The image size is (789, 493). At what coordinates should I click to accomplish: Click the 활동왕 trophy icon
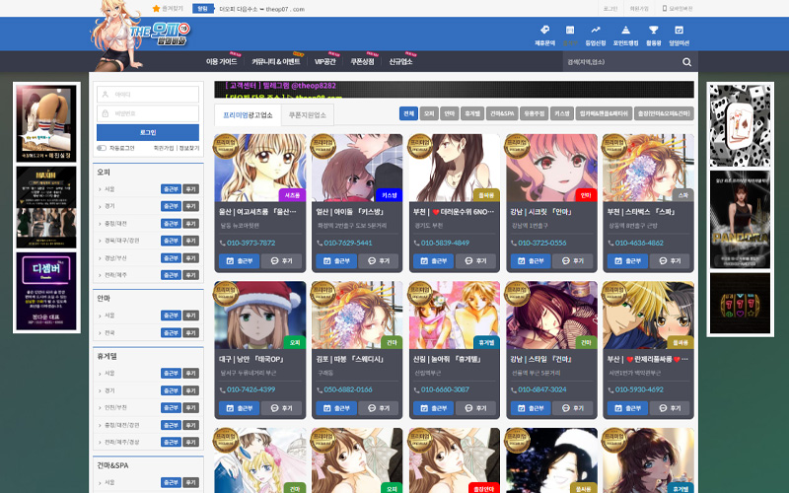pos(653,30)
